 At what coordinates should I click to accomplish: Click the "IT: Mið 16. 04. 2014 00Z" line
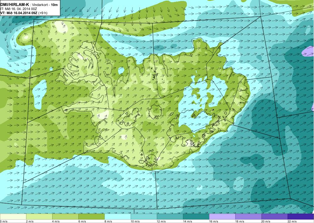click(x=19, y=9)
